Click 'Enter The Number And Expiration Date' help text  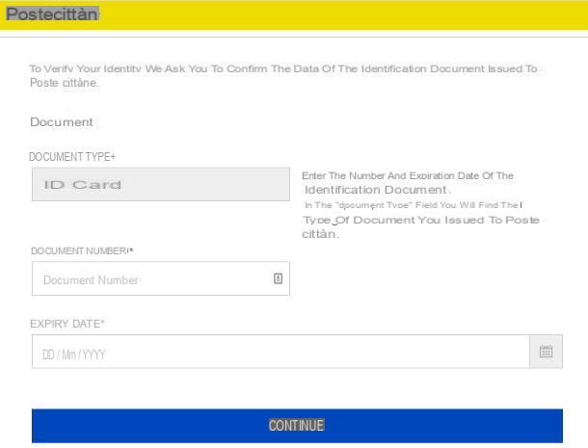coord(408,175)
